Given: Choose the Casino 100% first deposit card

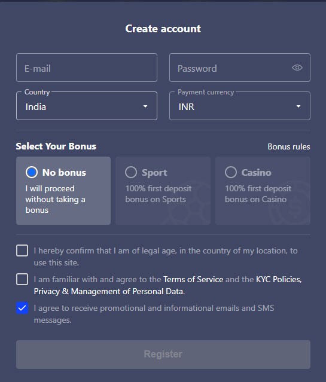Looking at the screenshot, I should (263, 191).
